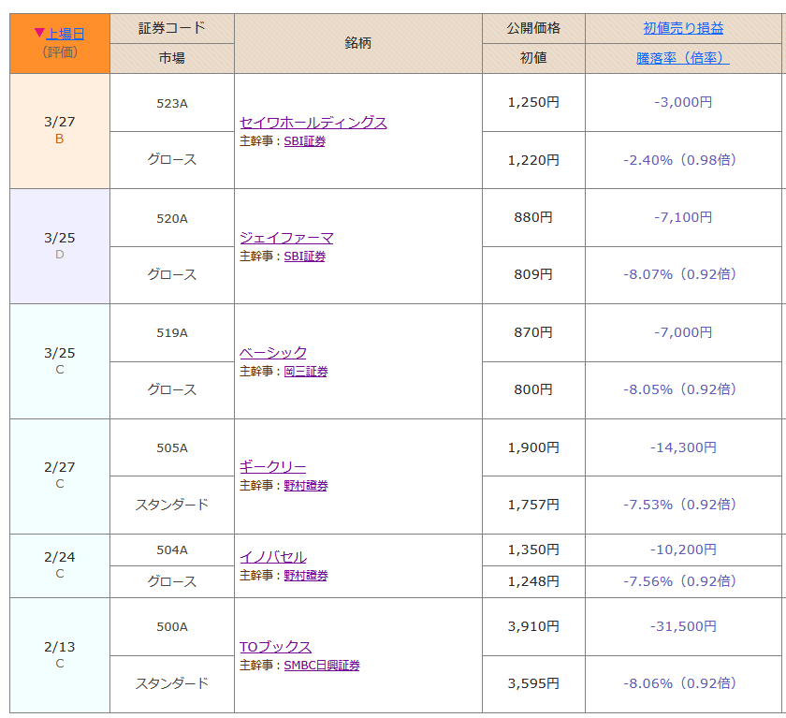Click the 1,250円 offering price
This screenshot has width=786, height=718.
(x=533, y=102)
